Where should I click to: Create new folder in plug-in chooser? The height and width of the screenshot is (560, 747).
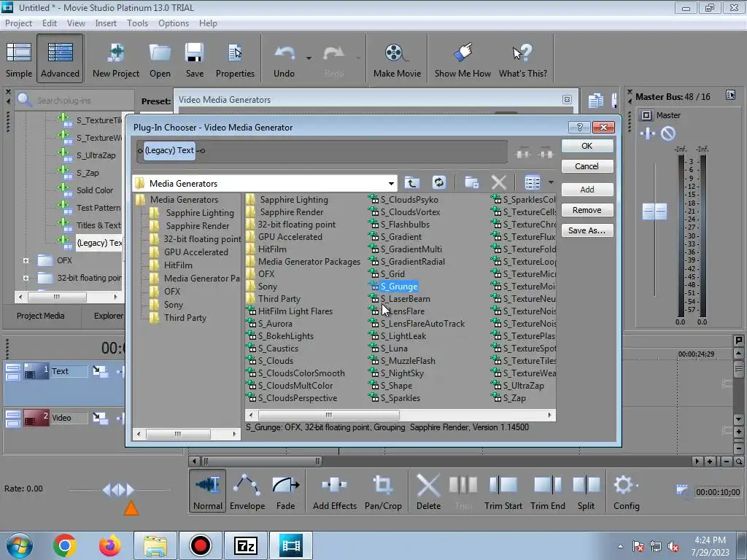coord(471,182)
